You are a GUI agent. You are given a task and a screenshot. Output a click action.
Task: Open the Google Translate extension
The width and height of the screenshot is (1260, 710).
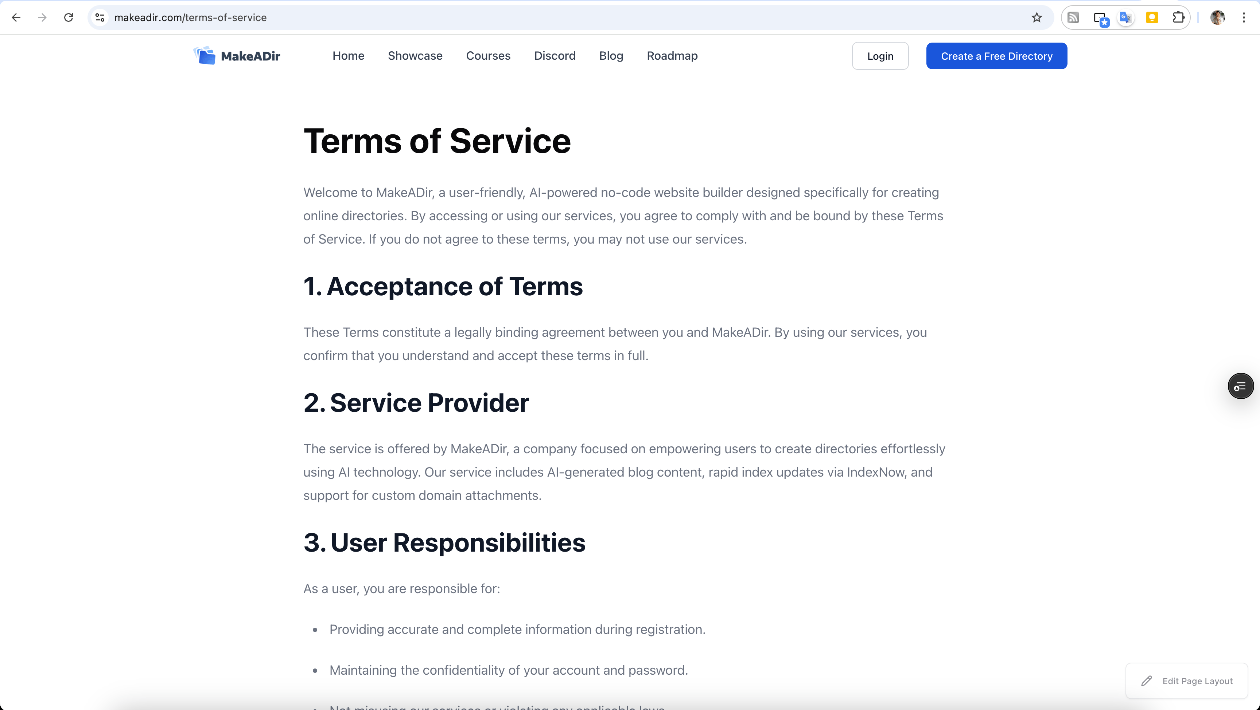pos(1125,17)
